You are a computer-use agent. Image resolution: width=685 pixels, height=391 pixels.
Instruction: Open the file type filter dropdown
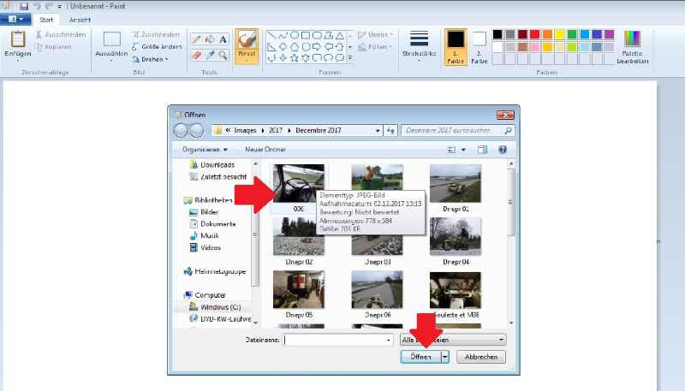pos(453,339)
